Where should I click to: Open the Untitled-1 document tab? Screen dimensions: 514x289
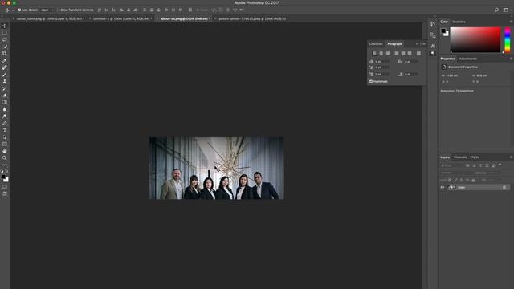[122, 18]
